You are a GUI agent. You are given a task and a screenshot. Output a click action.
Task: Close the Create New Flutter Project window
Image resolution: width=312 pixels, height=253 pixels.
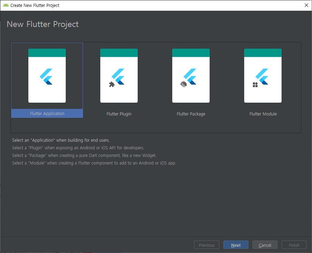coord(306,6)
